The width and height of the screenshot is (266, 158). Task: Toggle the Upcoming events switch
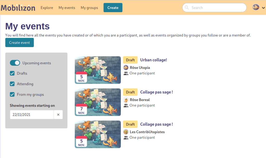[x=15, y=63]
